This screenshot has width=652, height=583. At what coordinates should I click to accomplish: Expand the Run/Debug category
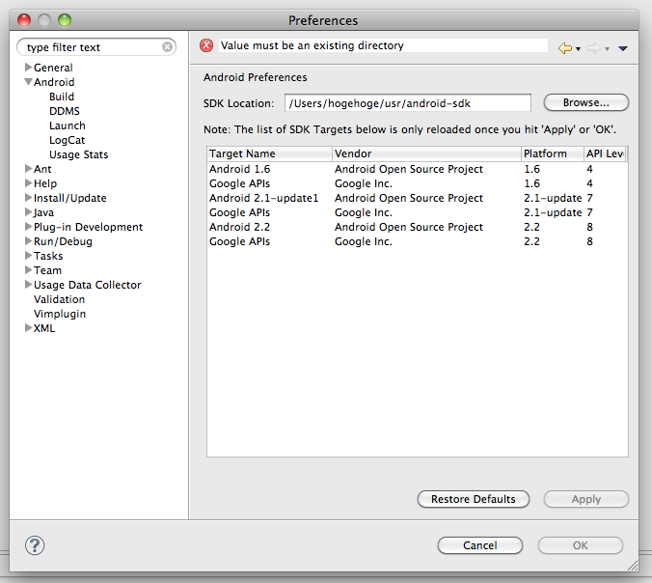point(28,241)
